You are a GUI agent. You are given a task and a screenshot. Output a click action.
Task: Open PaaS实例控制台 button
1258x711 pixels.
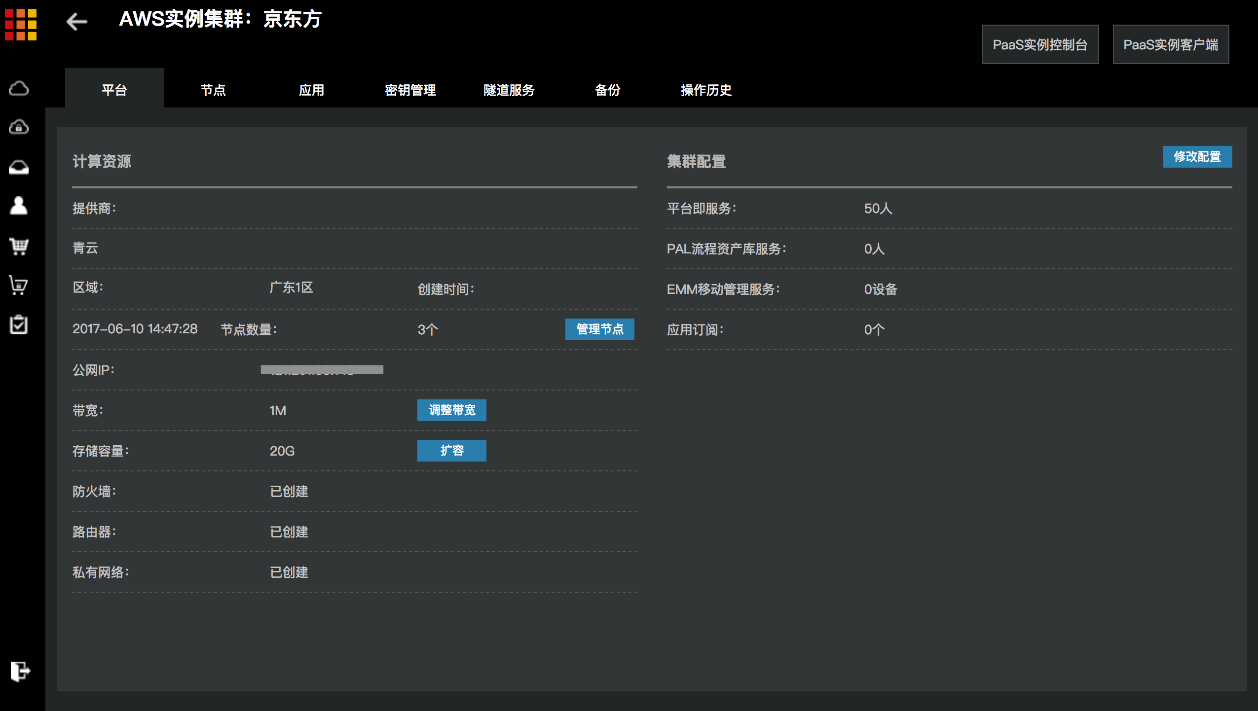[1040, 44]
